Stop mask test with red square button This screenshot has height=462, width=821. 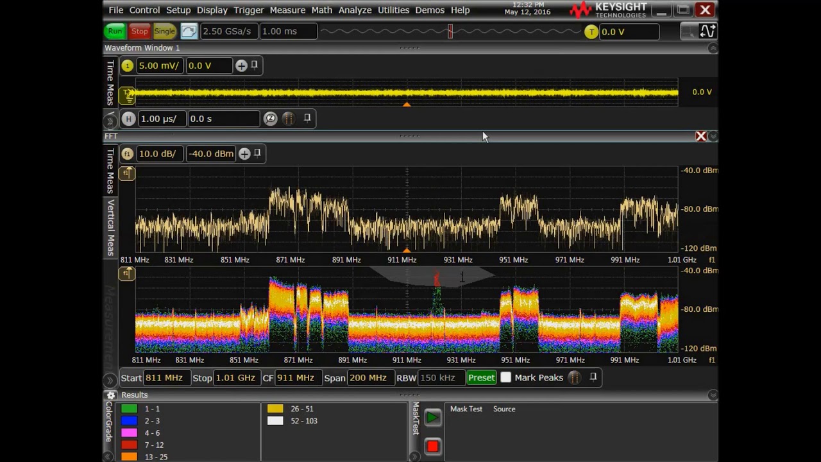(433, 446)
